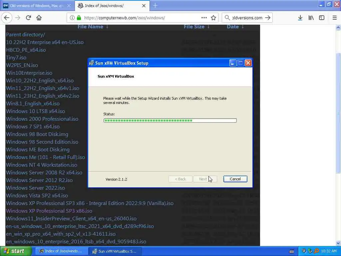Click en-us_windows_10_enterprise_ltsc_2021 iso link
This screenshot has width=341, height=256.
(x=80, y=226)
